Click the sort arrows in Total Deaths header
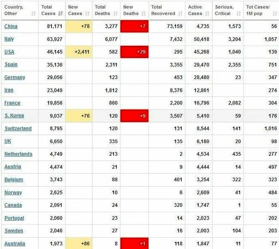This screenshot has height=249, width=279. point(116,14)
